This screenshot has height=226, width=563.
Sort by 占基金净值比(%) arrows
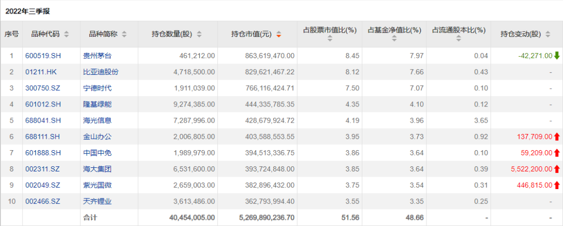(x=394, y=39)
